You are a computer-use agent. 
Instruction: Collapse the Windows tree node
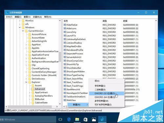pos(20,27)
